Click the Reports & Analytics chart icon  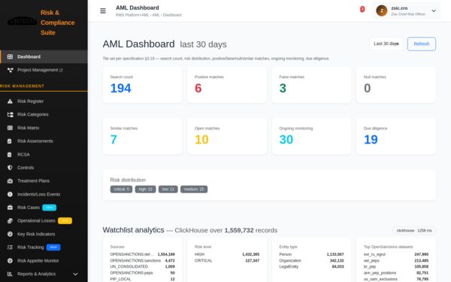10,274
